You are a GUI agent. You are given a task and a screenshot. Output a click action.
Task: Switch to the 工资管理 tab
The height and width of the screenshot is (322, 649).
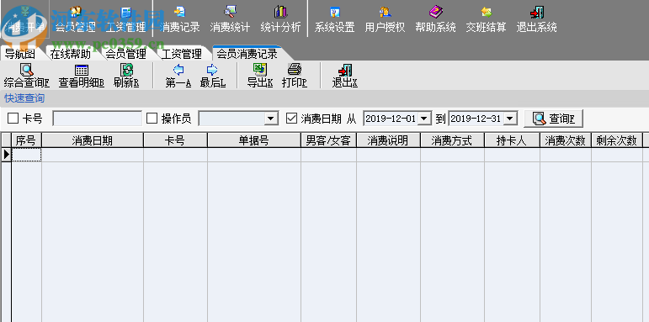181,54
